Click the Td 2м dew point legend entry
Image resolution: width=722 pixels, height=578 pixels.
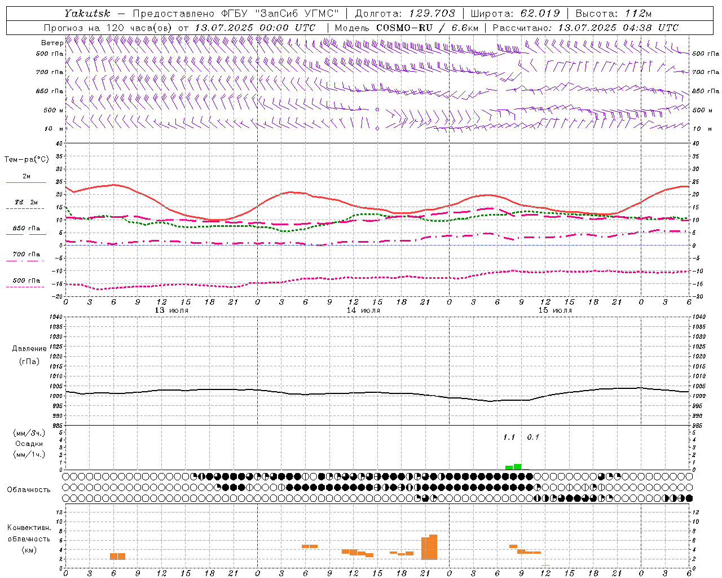[26, 202]
